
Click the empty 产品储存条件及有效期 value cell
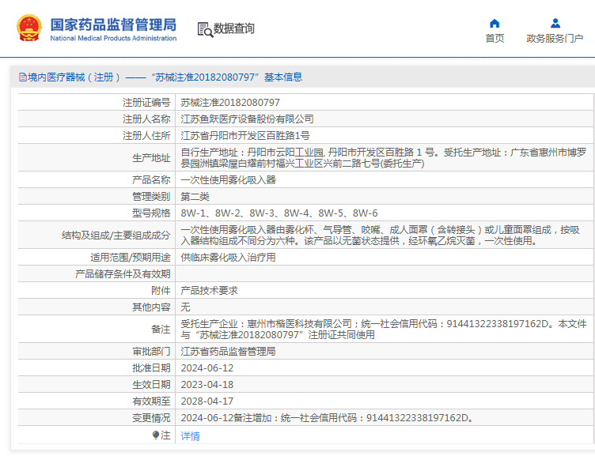385,273
